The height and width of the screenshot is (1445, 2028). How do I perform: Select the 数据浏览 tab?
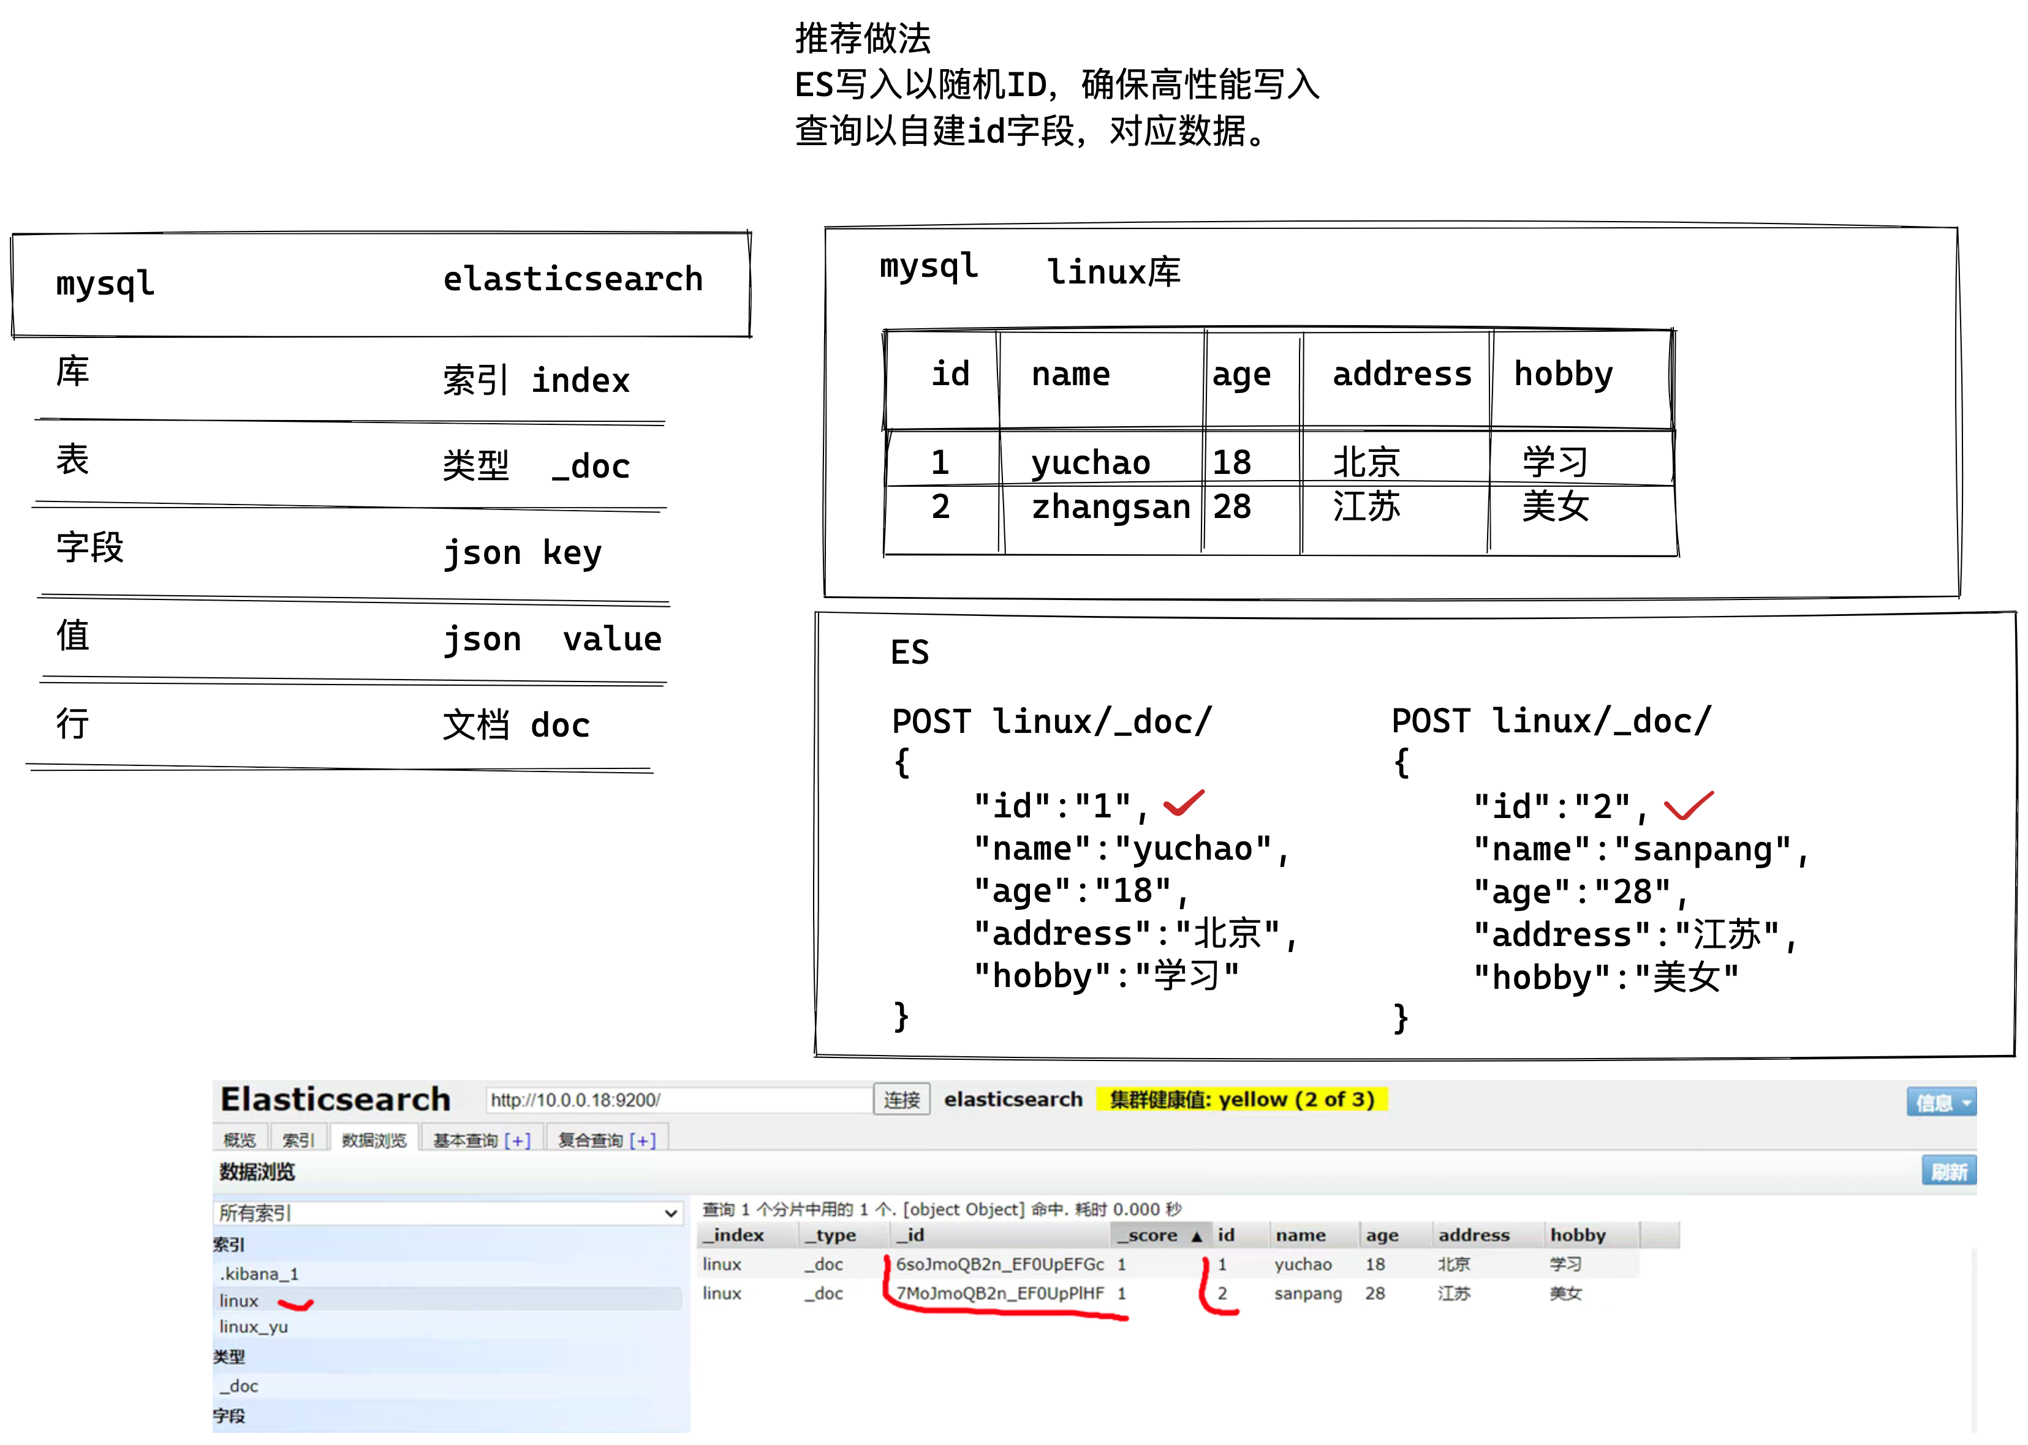tap(374, 1141)
